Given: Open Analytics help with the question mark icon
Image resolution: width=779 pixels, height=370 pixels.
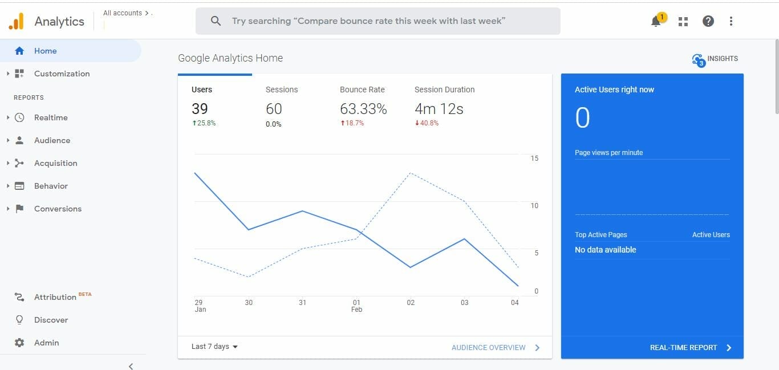Looking at the screenshot, I should point(708,21).
